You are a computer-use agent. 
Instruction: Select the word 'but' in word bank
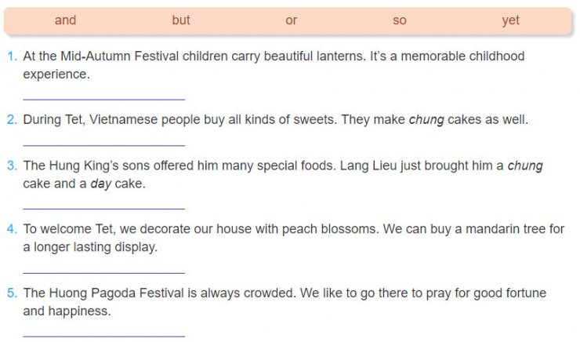(181, 20)
